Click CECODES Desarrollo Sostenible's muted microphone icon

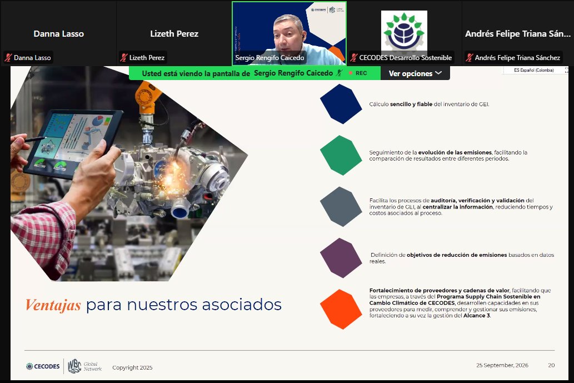point(353,57)
